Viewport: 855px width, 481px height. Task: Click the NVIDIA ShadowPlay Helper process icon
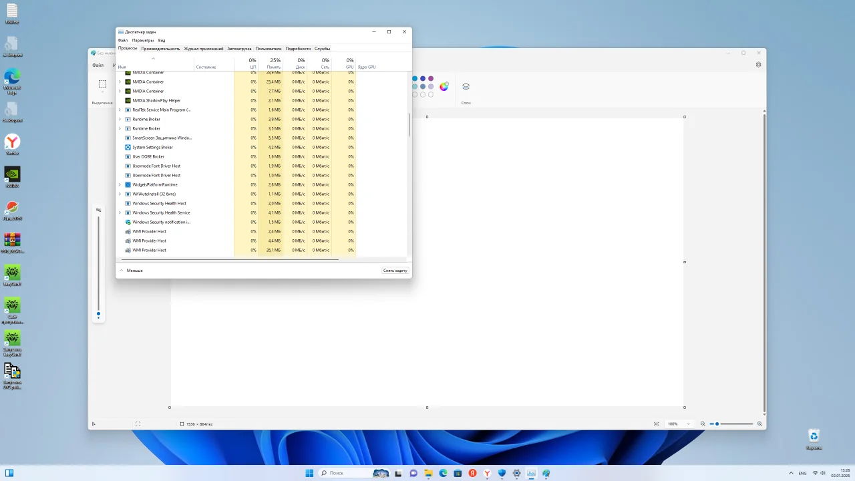click(128, 100)
